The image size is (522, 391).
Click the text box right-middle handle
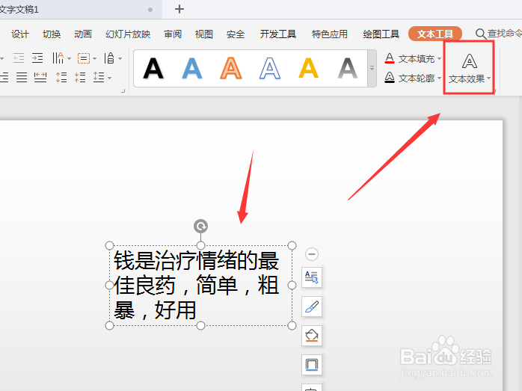click(292, 285)
